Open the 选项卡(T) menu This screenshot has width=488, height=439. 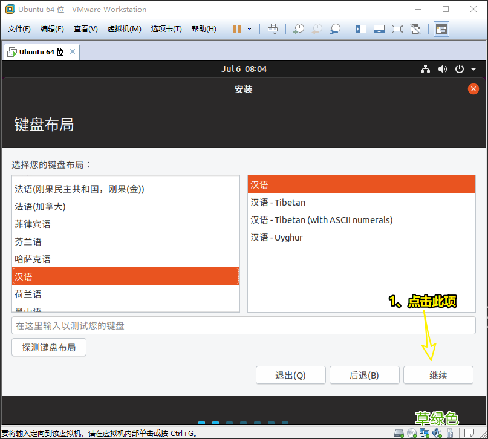click(x=166, y=29)
